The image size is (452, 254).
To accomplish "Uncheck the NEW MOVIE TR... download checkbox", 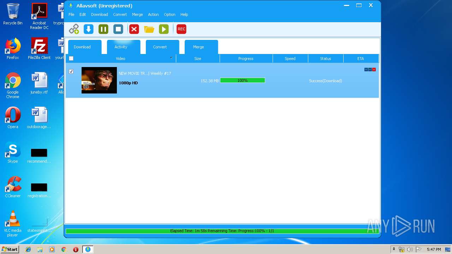I will pos(71,71).
